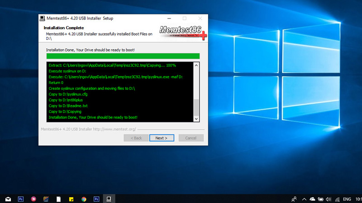Click the log scrollbar down arrow
362x203 pixels.
[196, 119]
